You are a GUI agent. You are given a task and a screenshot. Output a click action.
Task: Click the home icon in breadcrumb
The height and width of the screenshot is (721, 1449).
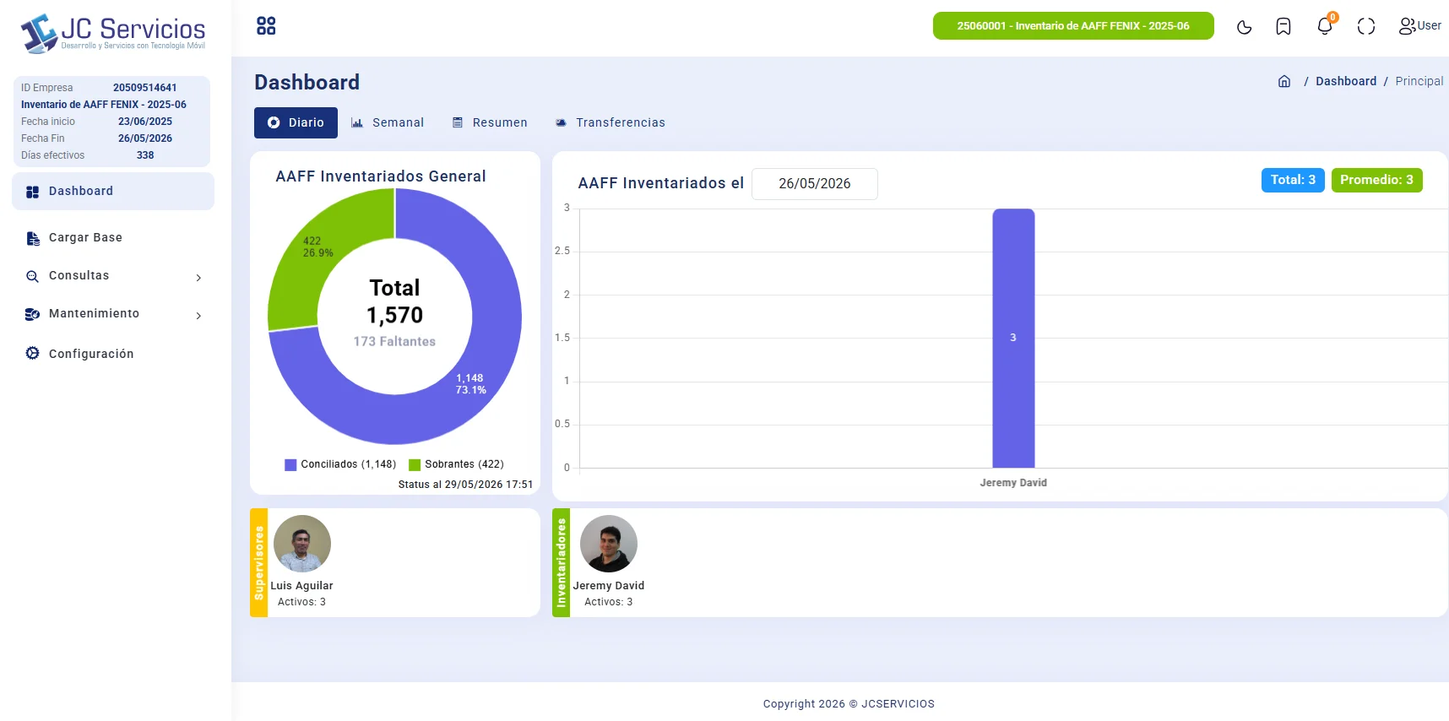[1284, 81]
